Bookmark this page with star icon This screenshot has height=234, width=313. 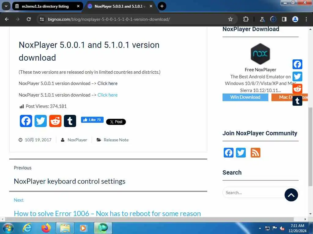coord(230,19)
